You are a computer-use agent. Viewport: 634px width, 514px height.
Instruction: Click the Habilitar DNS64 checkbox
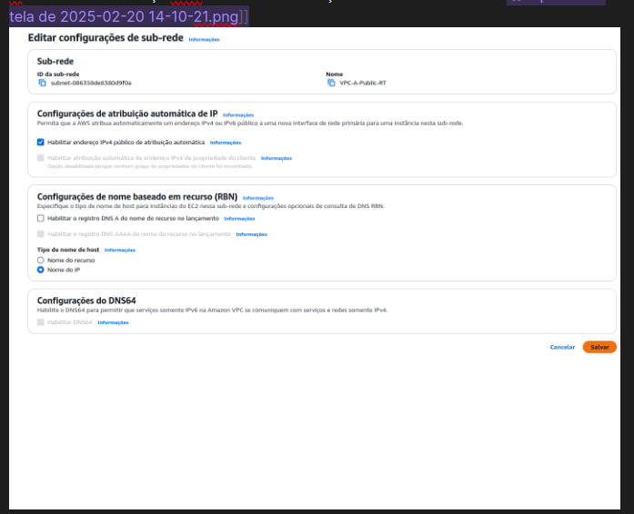tap(41, 322)
